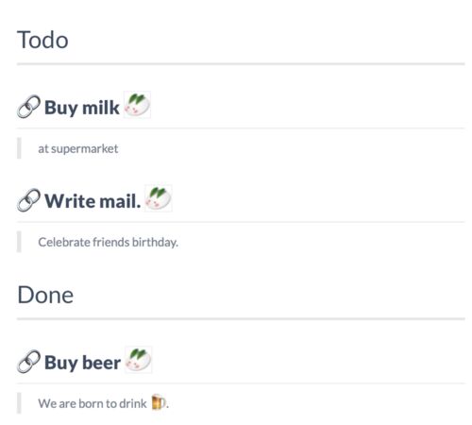Click 'We are born to drink' text
This screenshot has width=472, height=425.
pyautogui.click(x=93, y=403)
